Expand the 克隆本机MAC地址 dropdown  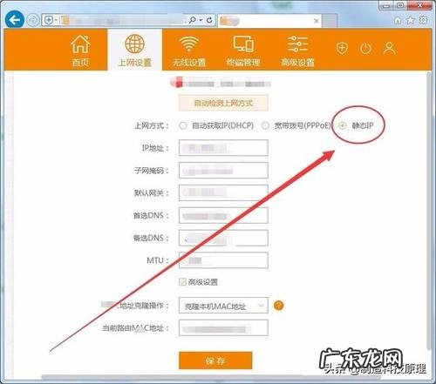point(223,306)
